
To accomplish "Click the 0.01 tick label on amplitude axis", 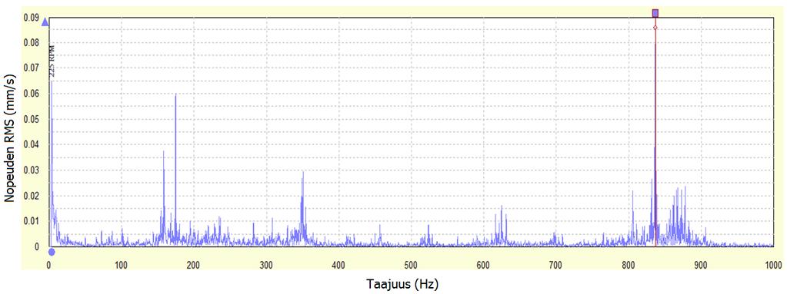I will click(31, 221).
